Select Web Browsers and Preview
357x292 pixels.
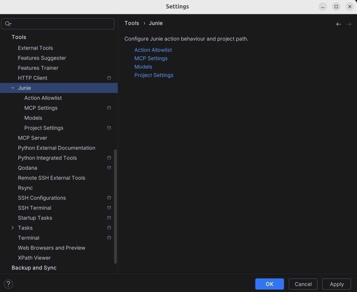[59, 248]
